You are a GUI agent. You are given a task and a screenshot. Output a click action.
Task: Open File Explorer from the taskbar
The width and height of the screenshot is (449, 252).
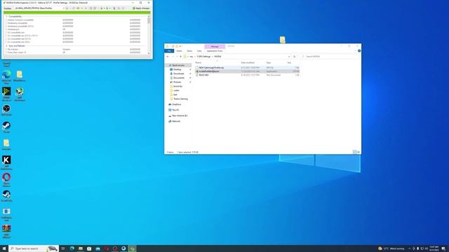(x=81, y=248)
